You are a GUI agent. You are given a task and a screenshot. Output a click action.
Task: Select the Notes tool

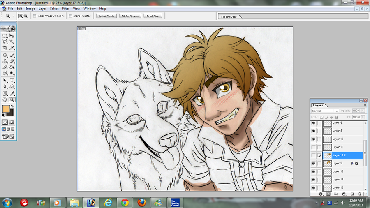[x=5, y=94]
